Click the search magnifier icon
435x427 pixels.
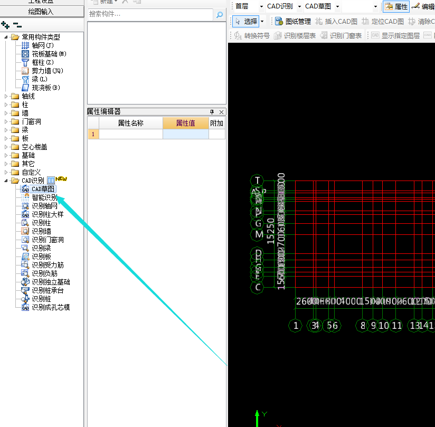pos(220,14)
